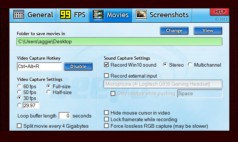Image resolution: width=238 pixels, height=142 pixels.
Task: Enable Record external input
Action: point(107,75)
